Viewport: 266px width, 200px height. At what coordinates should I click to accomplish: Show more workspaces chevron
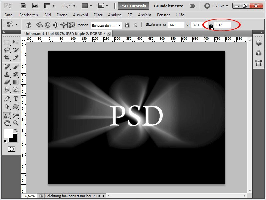193,6
